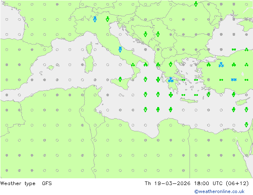
Task: Click green rain symbol on Italy's toe
Action: coord(133,65)
